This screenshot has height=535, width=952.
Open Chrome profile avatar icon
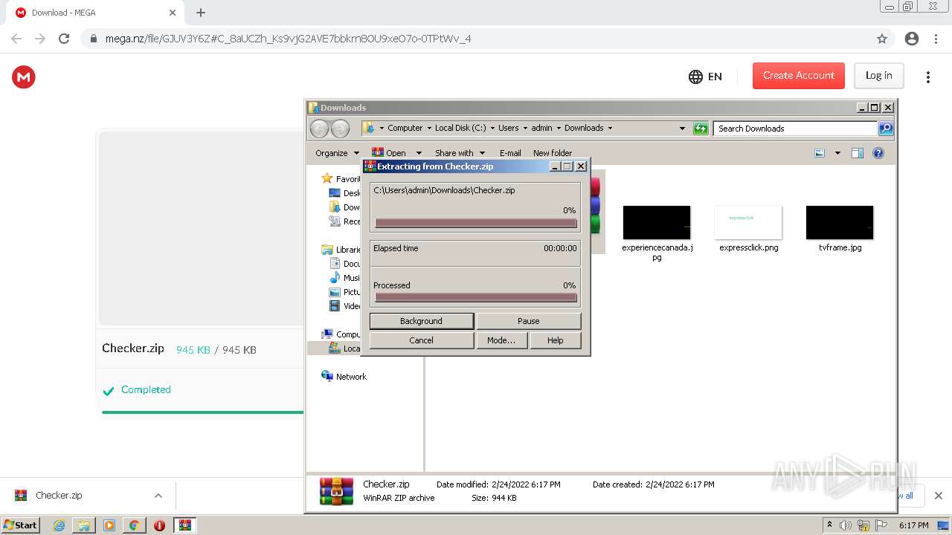pos(912,39)
